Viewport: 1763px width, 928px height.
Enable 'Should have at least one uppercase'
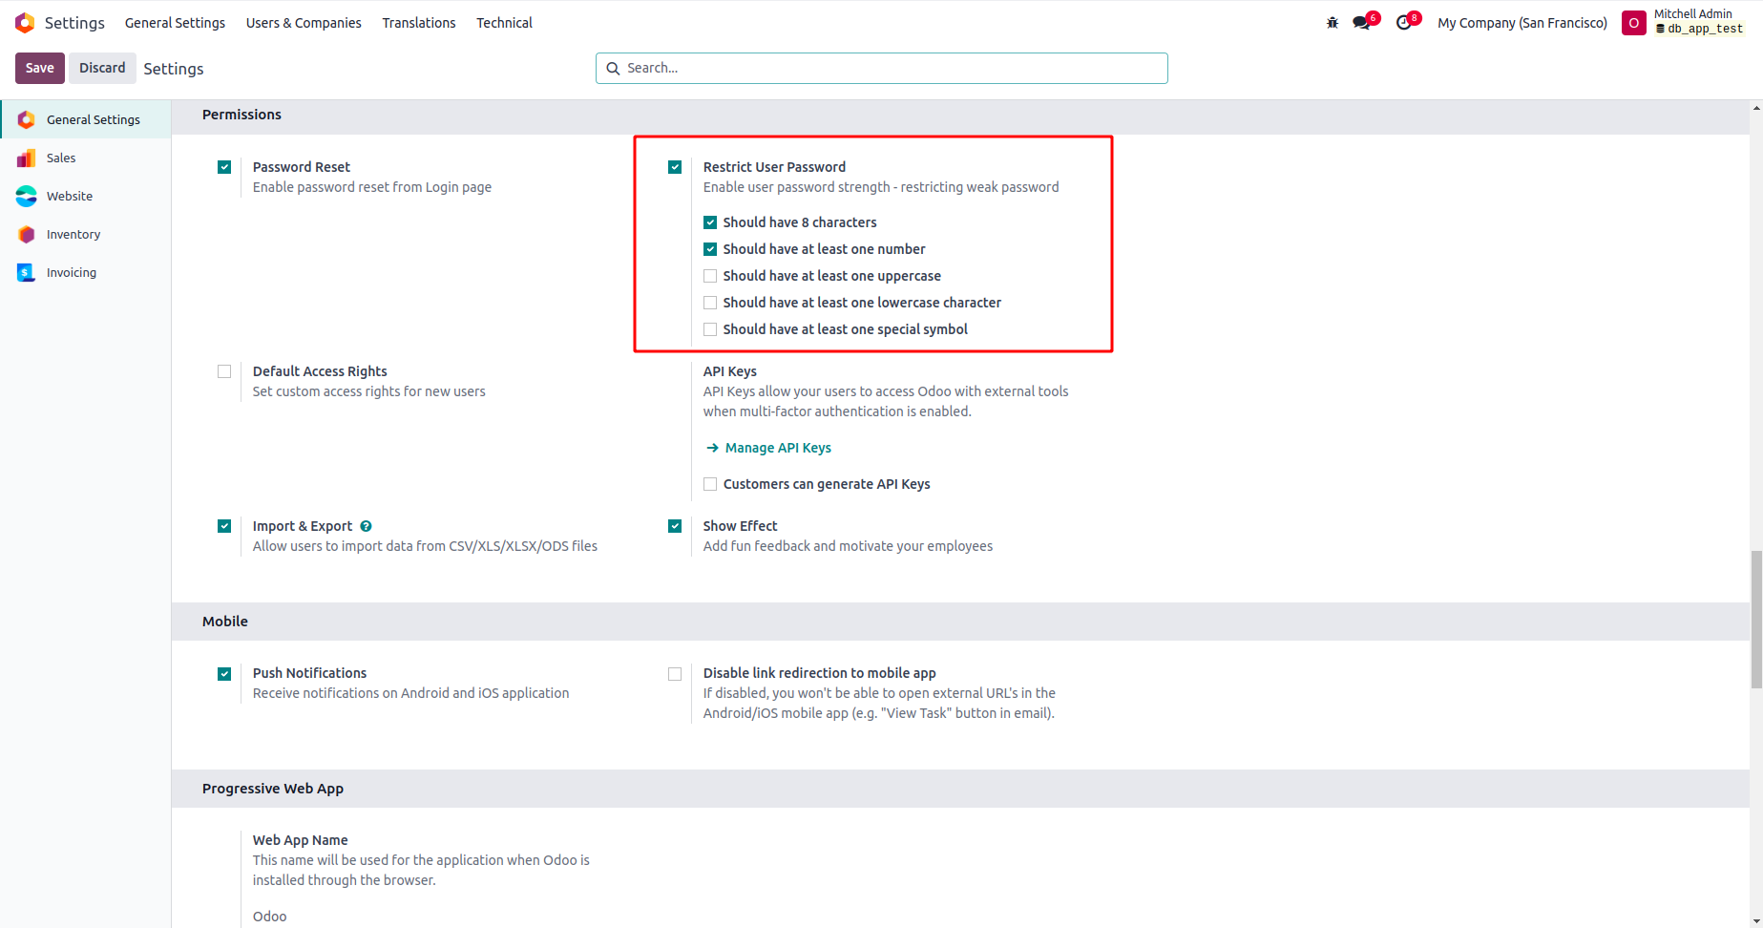(710, 276)
